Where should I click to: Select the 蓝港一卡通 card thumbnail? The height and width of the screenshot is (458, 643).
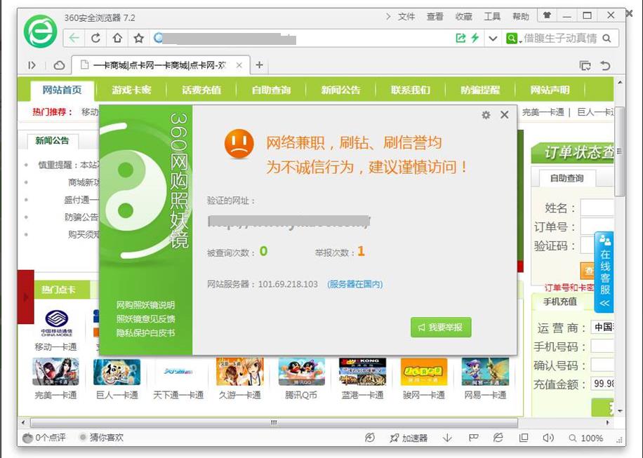pyautogui.click(x=362, y=372)
